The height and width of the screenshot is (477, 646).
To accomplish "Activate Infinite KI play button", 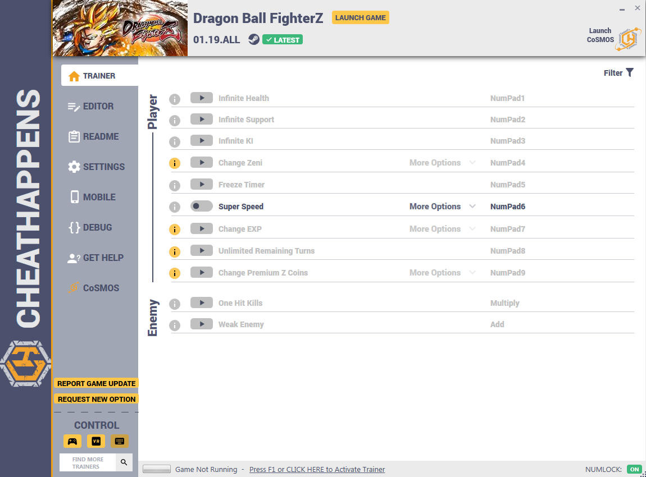I will coord(202,141).
